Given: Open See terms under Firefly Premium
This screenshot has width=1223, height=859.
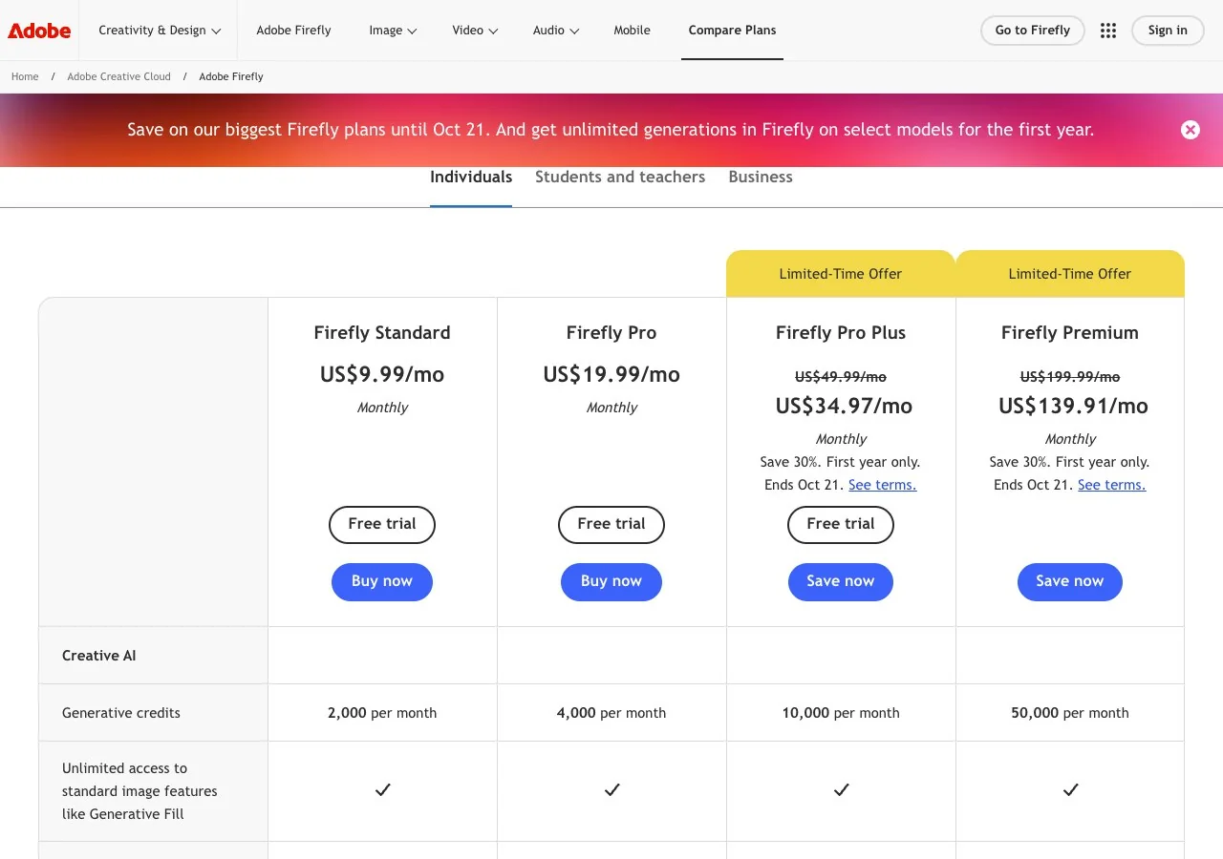Looking at the screenshot, I should click(x=1111, y=485).
